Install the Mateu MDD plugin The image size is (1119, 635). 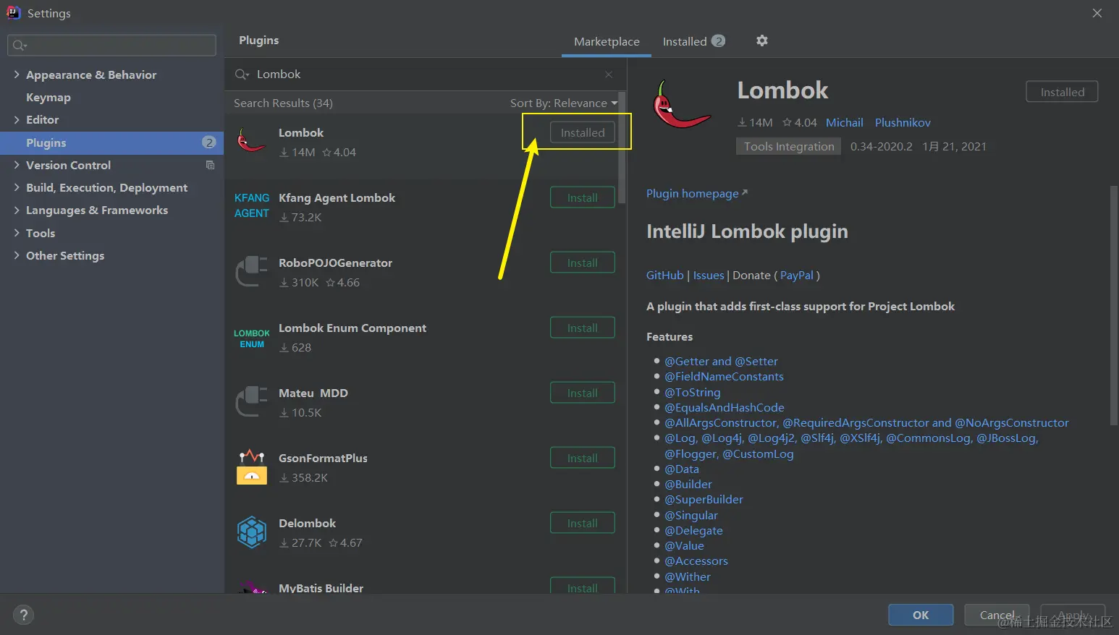pos(583,393)
